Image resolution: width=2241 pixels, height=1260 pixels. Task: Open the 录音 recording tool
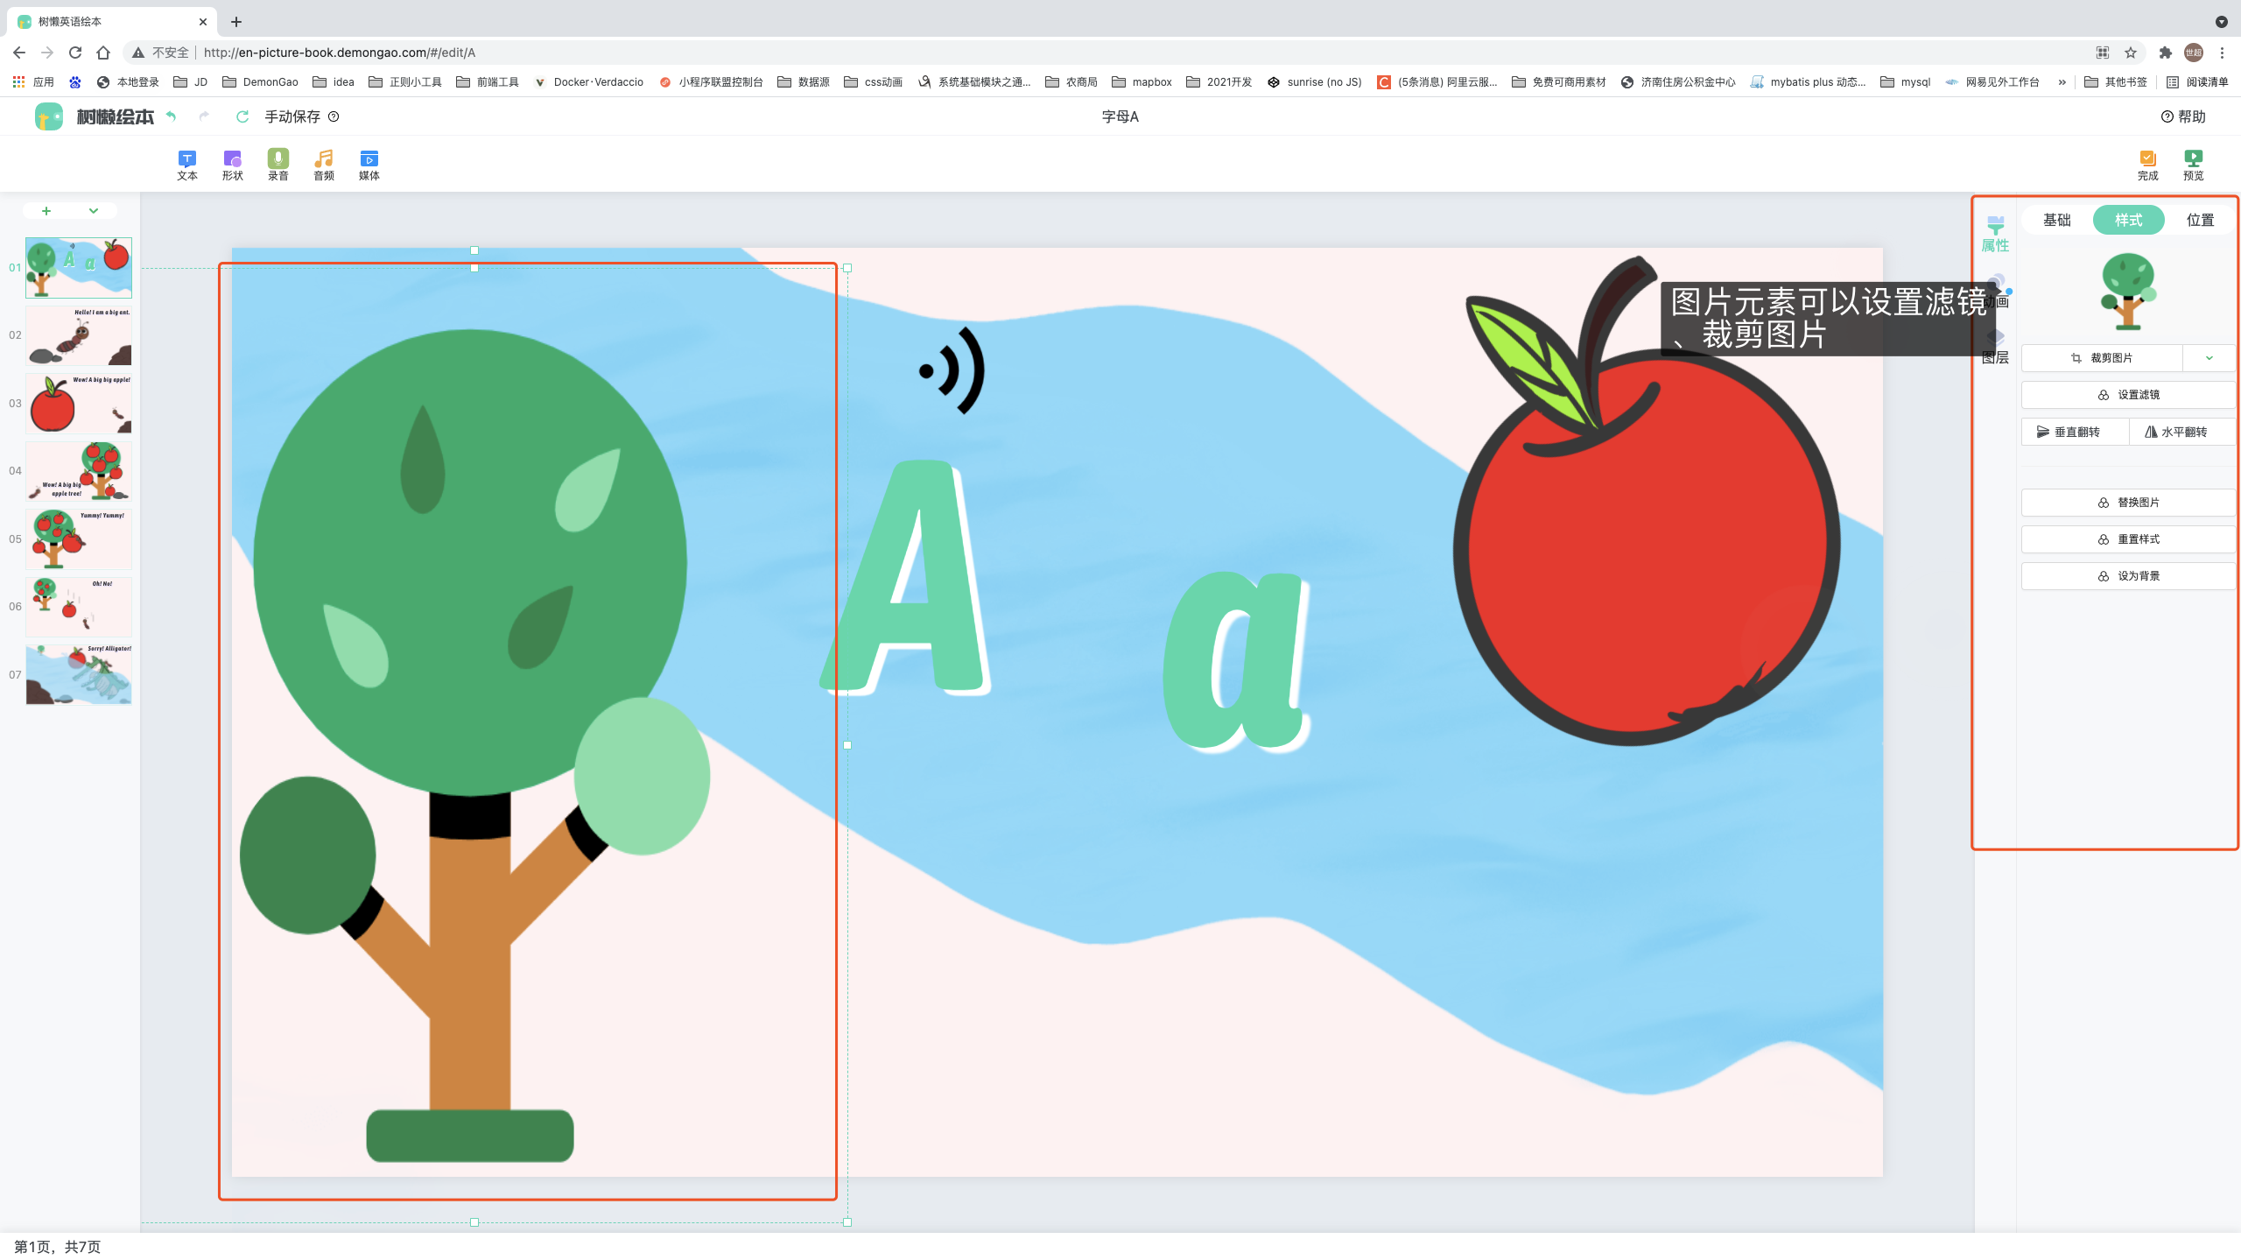[277, 165]
